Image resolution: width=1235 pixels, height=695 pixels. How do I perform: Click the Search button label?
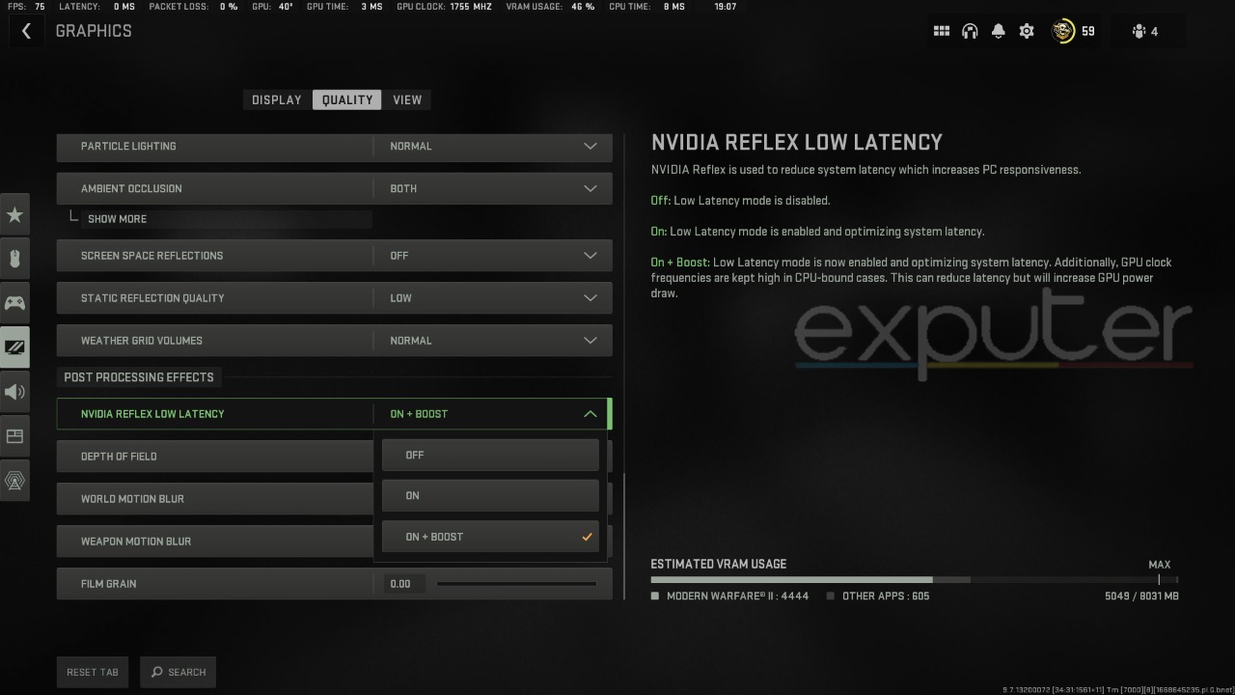(x=187, y=672)
